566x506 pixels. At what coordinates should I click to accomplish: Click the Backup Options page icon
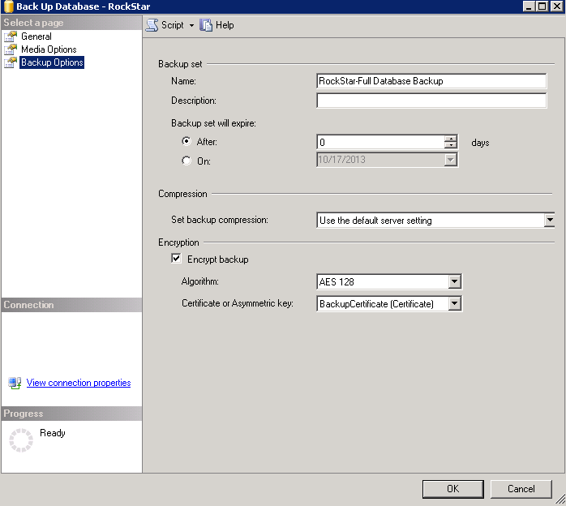click(x=11, y=62)
